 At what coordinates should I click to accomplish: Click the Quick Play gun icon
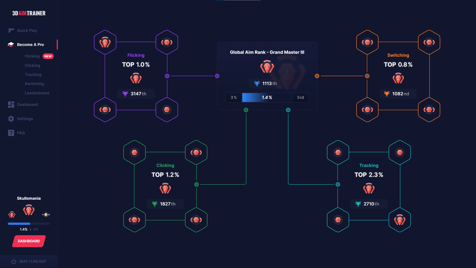(x=11, y=30)
